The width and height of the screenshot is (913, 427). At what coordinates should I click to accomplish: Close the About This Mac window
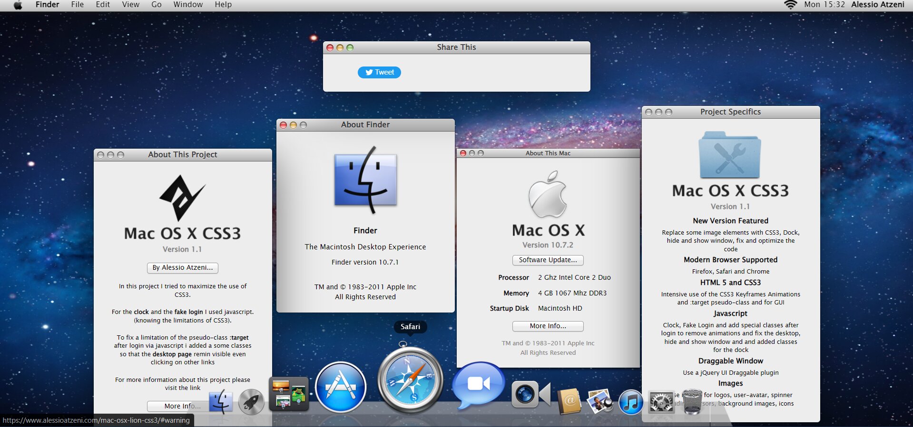tap(463, 153)
